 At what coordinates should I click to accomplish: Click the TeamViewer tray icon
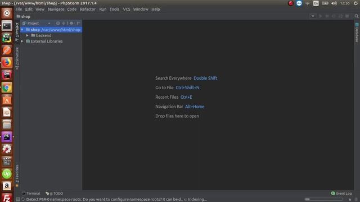tap(299, 3)
